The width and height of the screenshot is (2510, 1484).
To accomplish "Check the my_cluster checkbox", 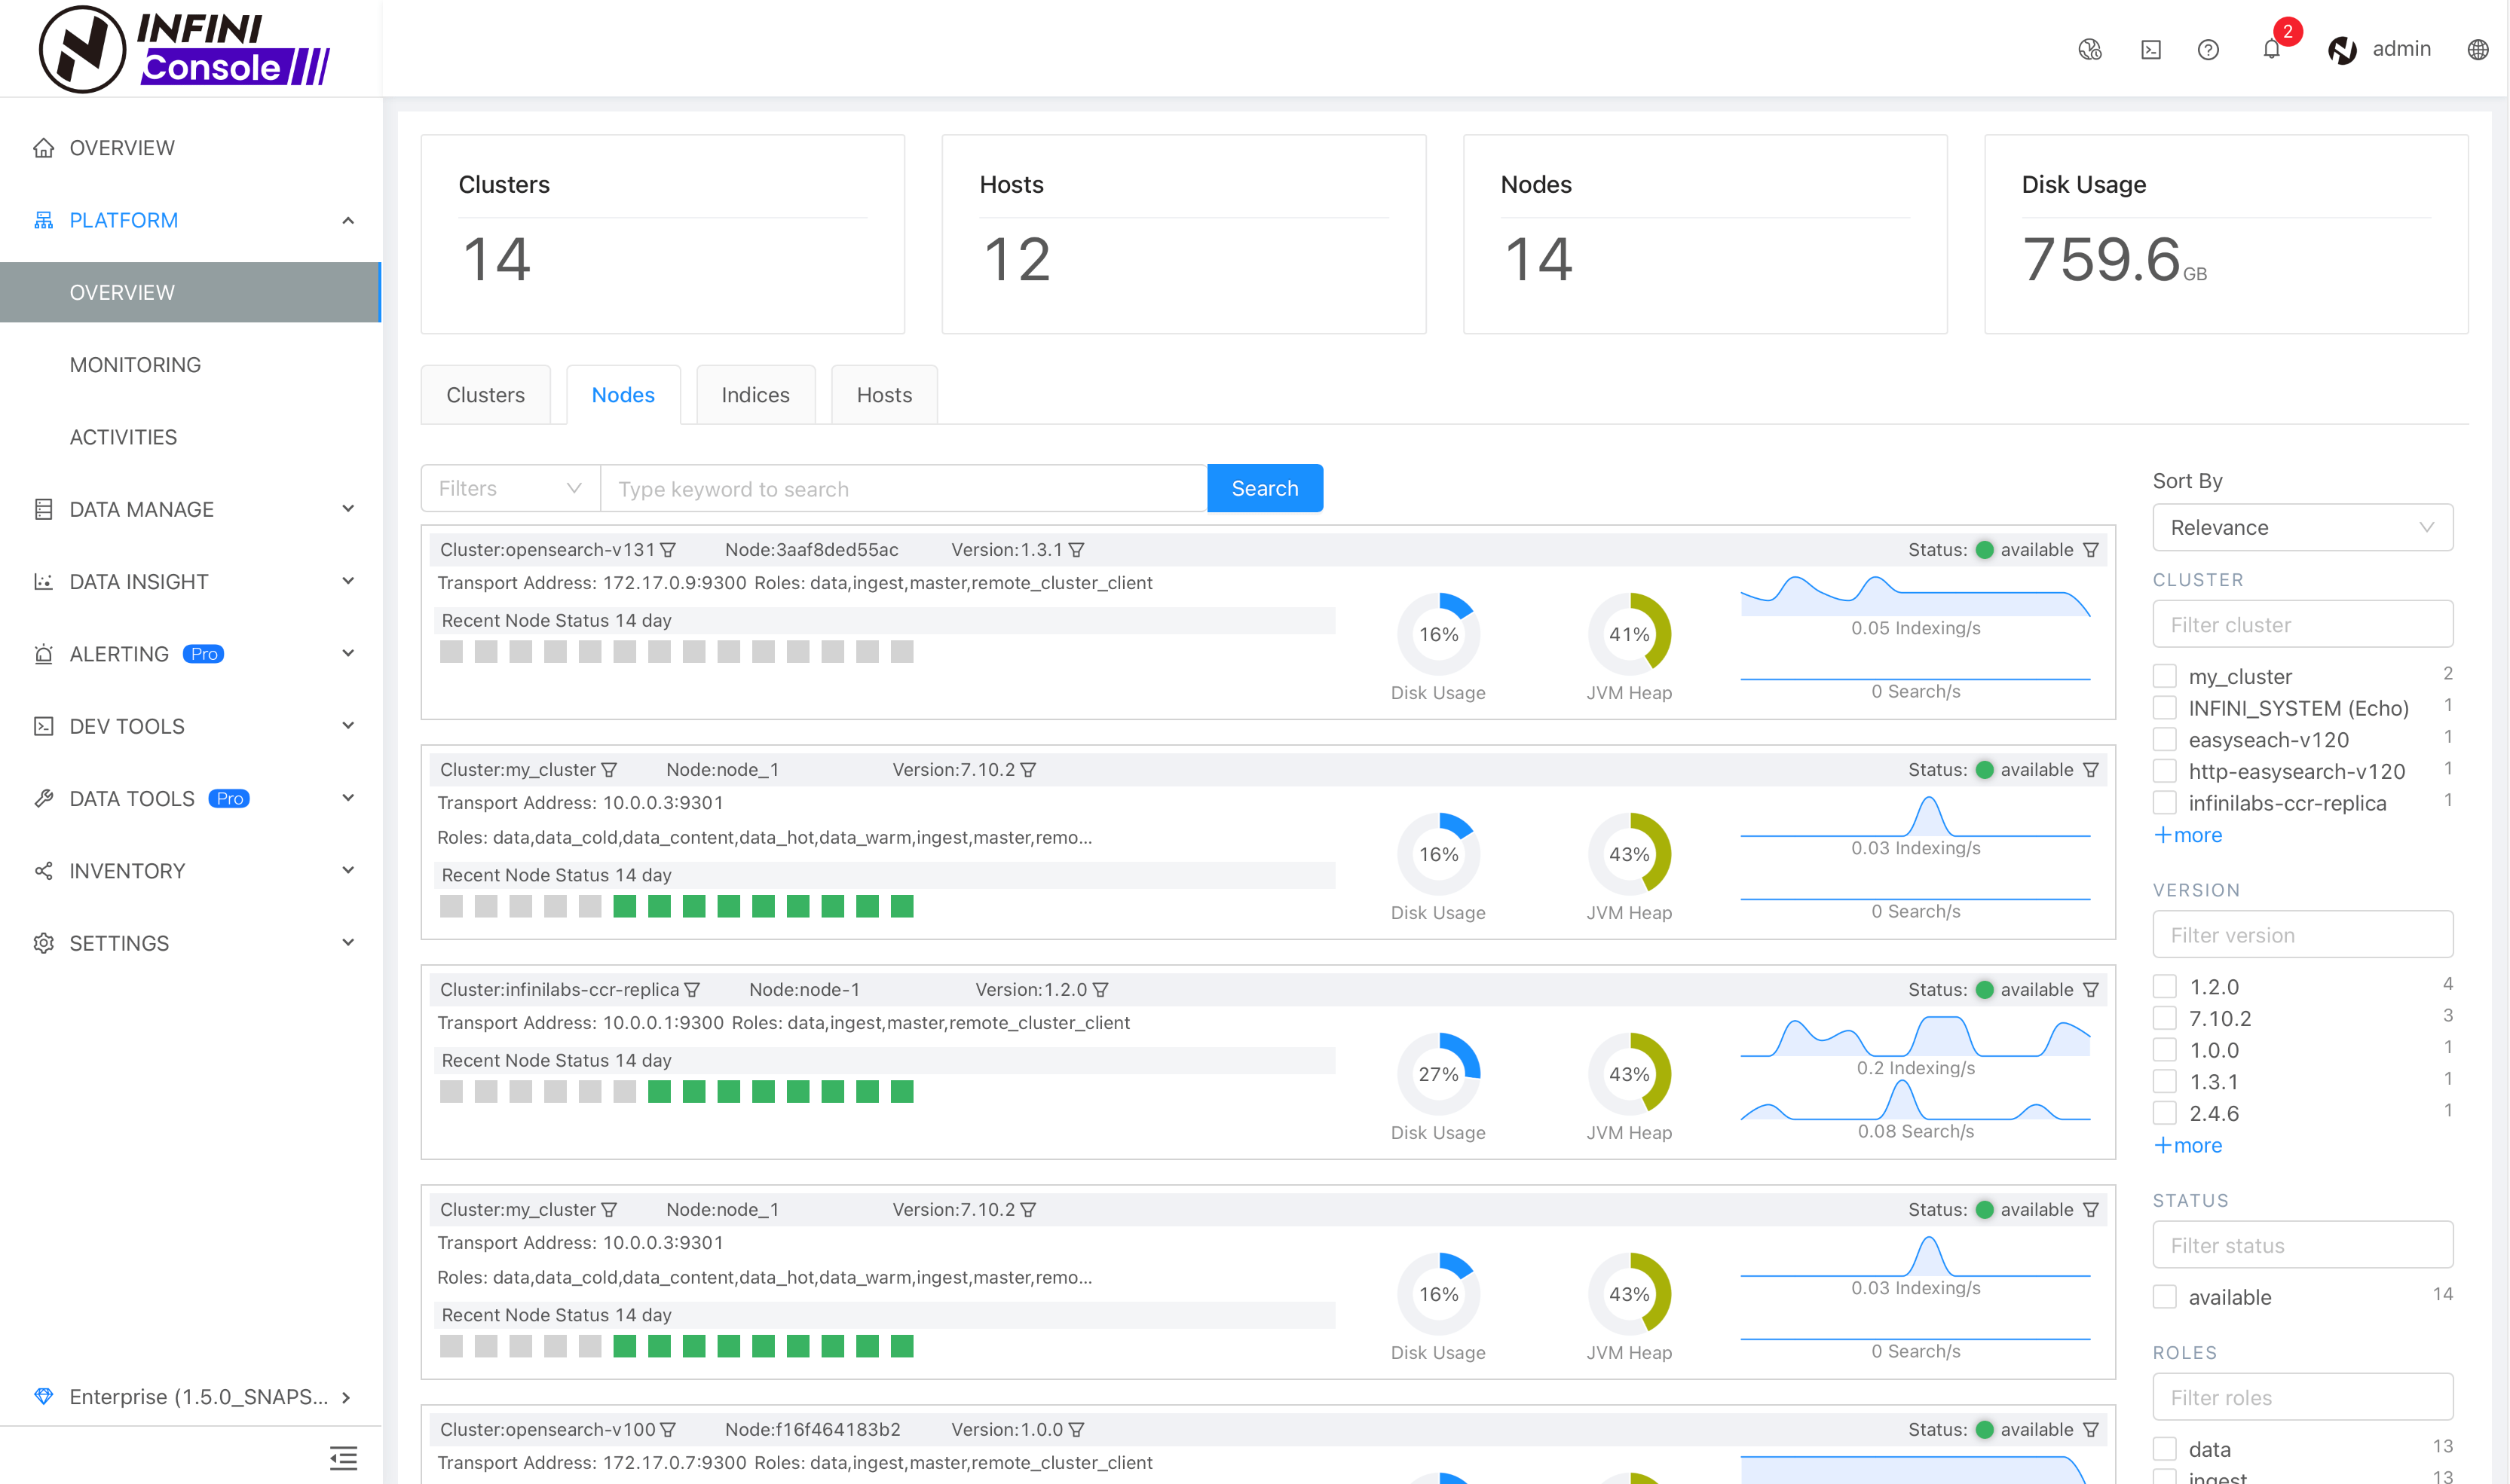I will 2165,676.
